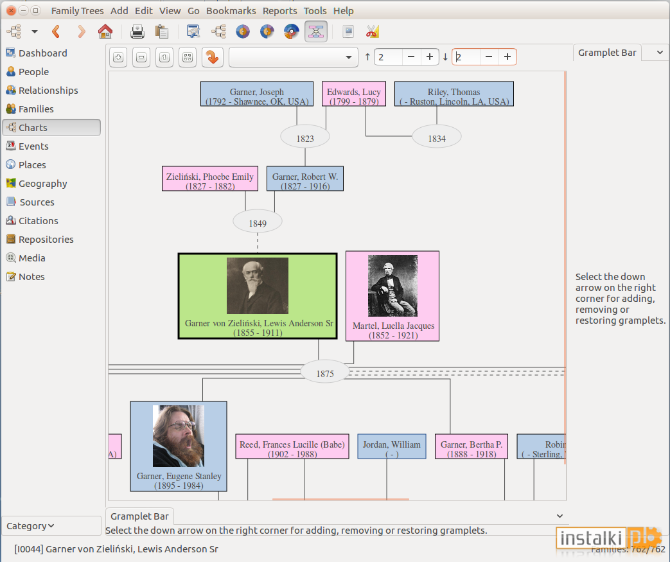
Task: Open the Add menu
Action: [x=119, y=11]
